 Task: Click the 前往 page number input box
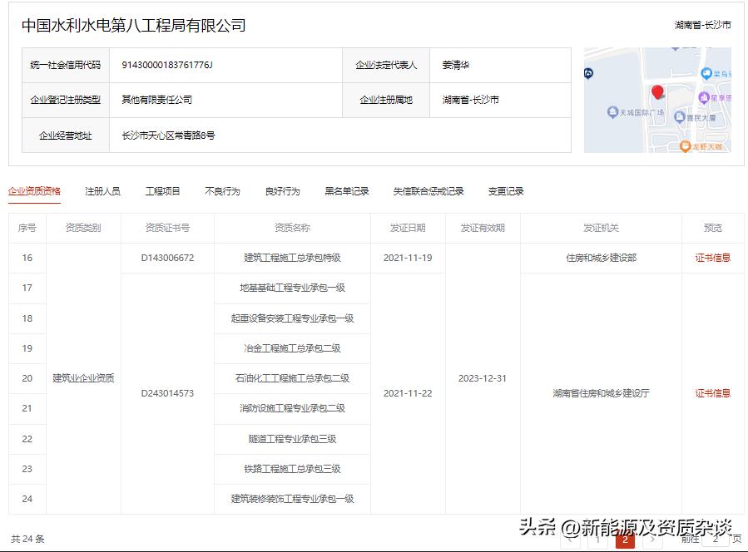[x=716, y=539]
